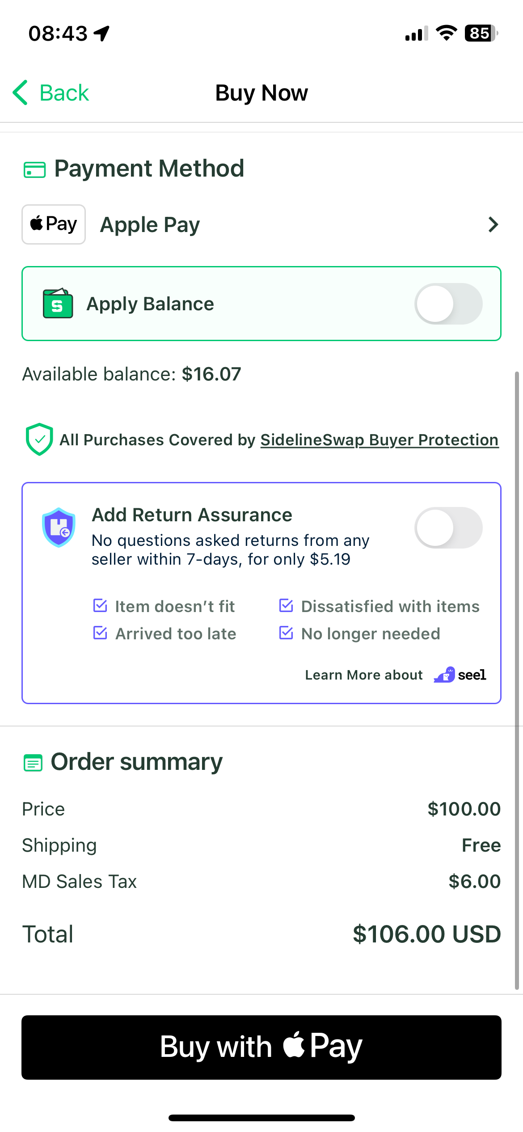Check the "Arrived too late" checkbox
Screen dimensions: 523x1132
click(100, 633)
